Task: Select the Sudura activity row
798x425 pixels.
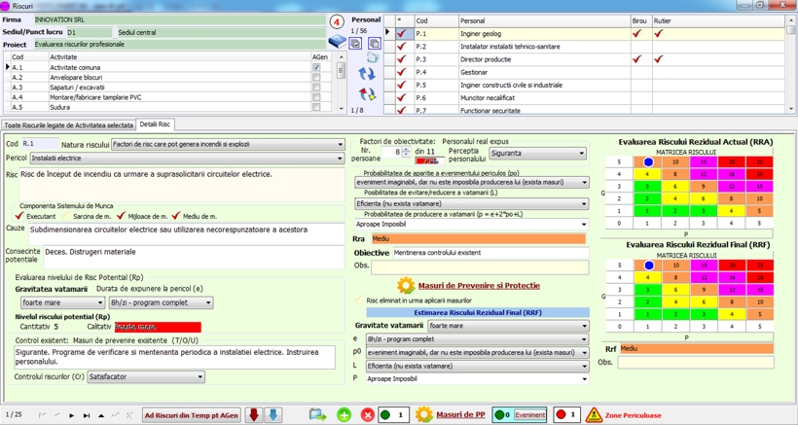Action: pos(168,107)
